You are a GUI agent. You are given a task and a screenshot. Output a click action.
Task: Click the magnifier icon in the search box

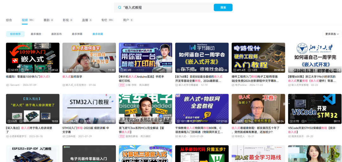pyautogui.click(x=119, y=7)
